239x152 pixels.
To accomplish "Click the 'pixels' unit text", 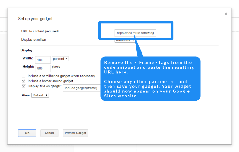I will [x=56, y=67].
